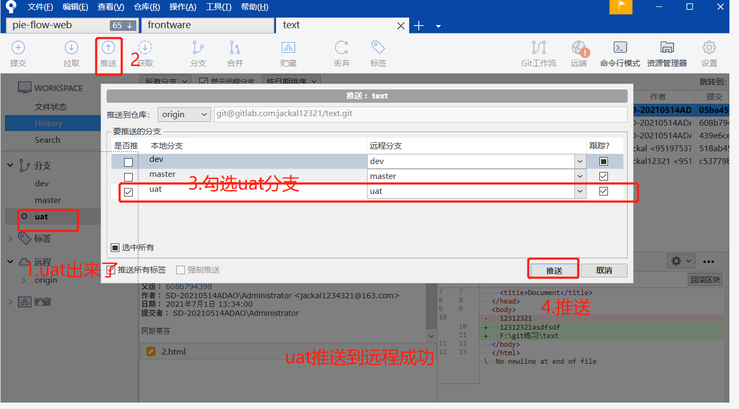The height and width of the screenshot is (409, 739).
Task: Open the Actions (操作) menu
Action: click(183, 7)
